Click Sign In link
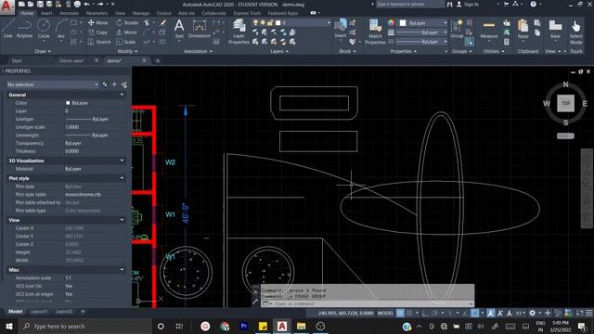 pos(471,4)
